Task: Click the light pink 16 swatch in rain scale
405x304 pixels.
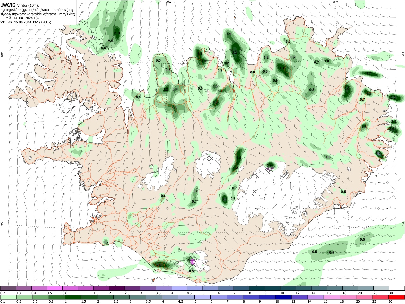Action: click(x=332, y=297)
